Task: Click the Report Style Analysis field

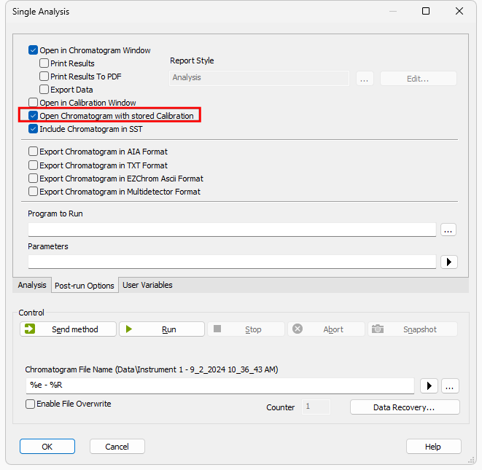Action: [x=259, y=78]
